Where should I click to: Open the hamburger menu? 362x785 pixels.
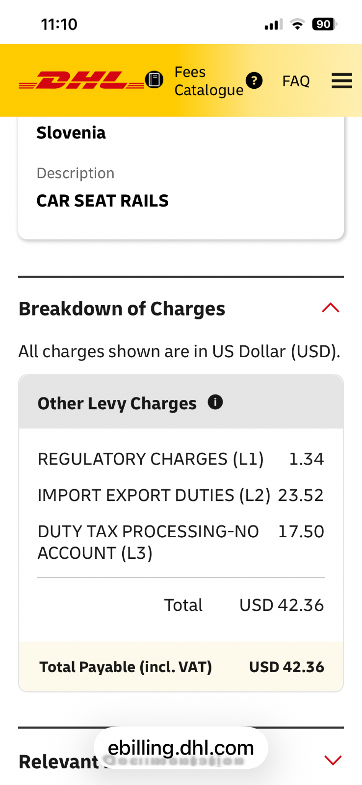click(341, 80)
